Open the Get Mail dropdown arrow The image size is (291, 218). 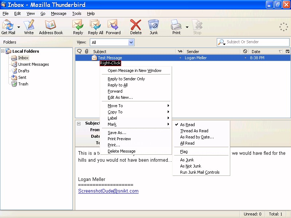point(19,27)
